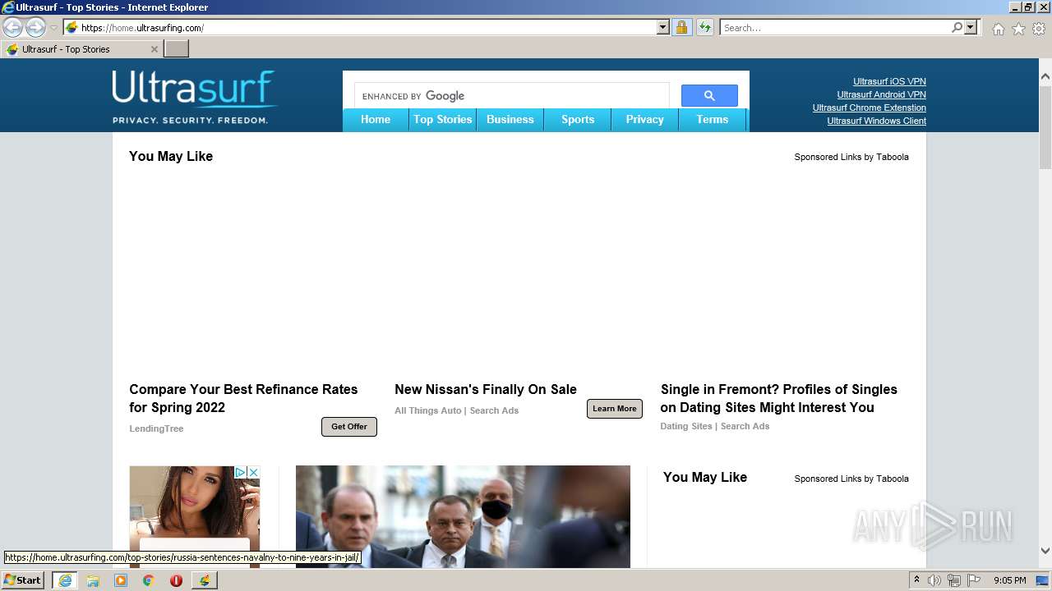Open the Top Stories menu item
This screenshot has width=1052, height=591.
coord(443,120)
